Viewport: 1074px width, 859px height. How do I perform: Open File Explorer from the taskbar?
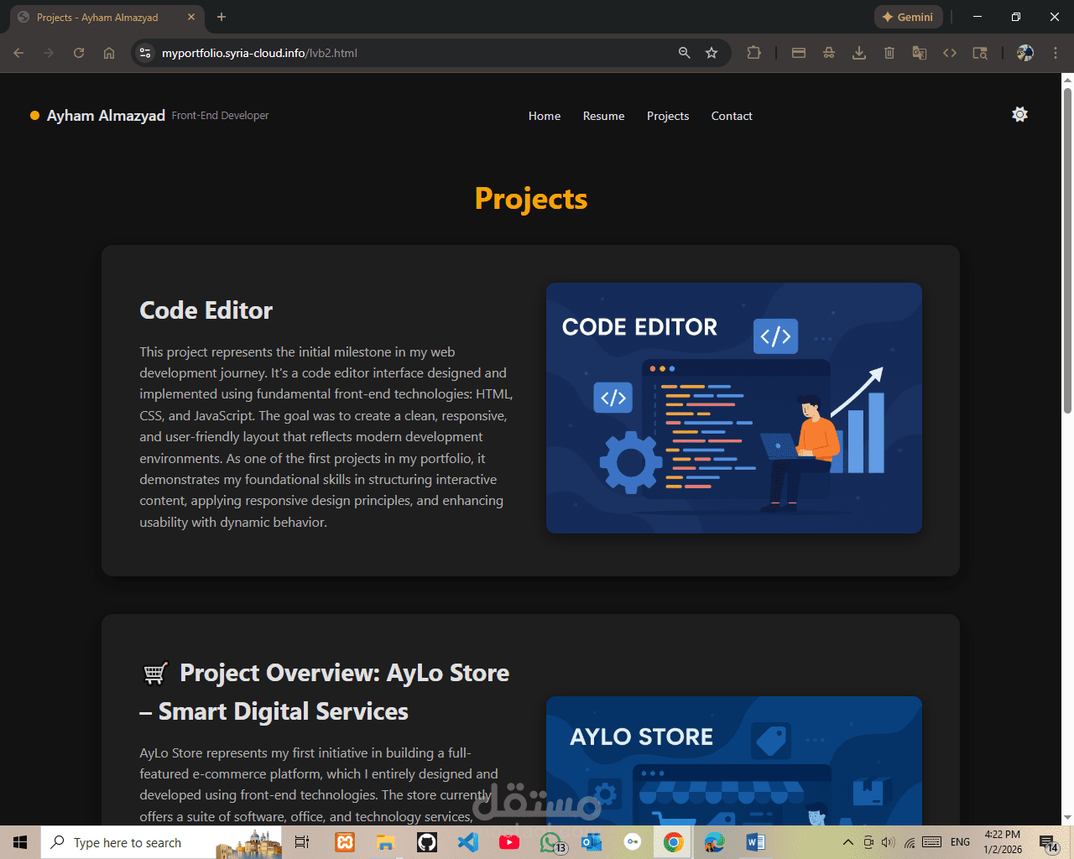tap(386, 842)
